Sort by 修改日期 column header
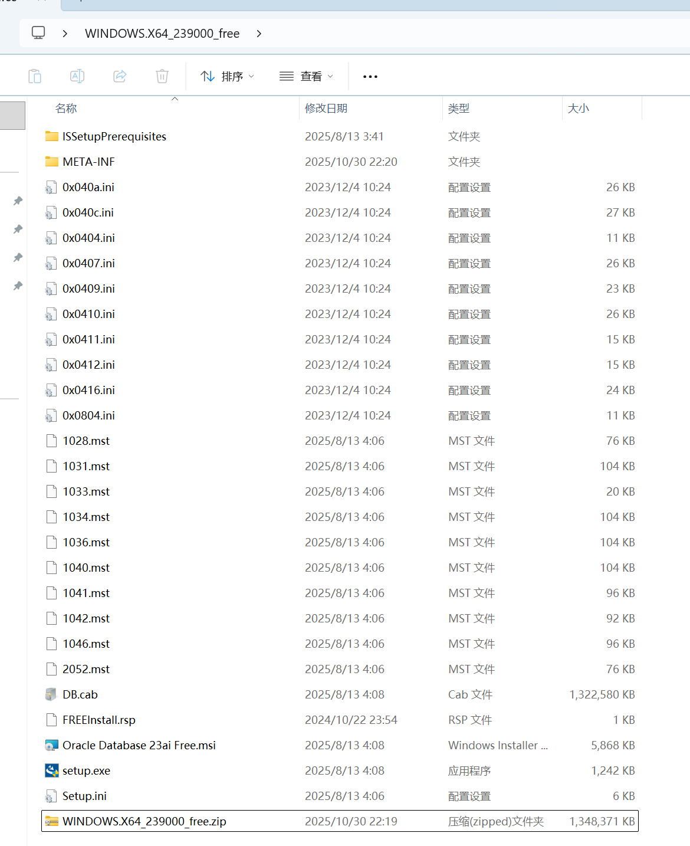Viewport: 690px width, 846px height. point(326,109)
